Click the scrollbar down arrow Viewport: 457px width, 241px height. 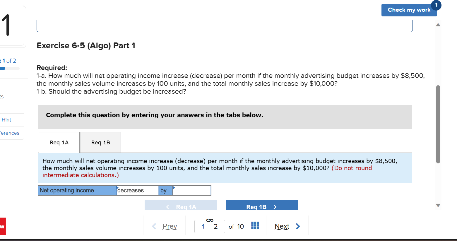438,205
